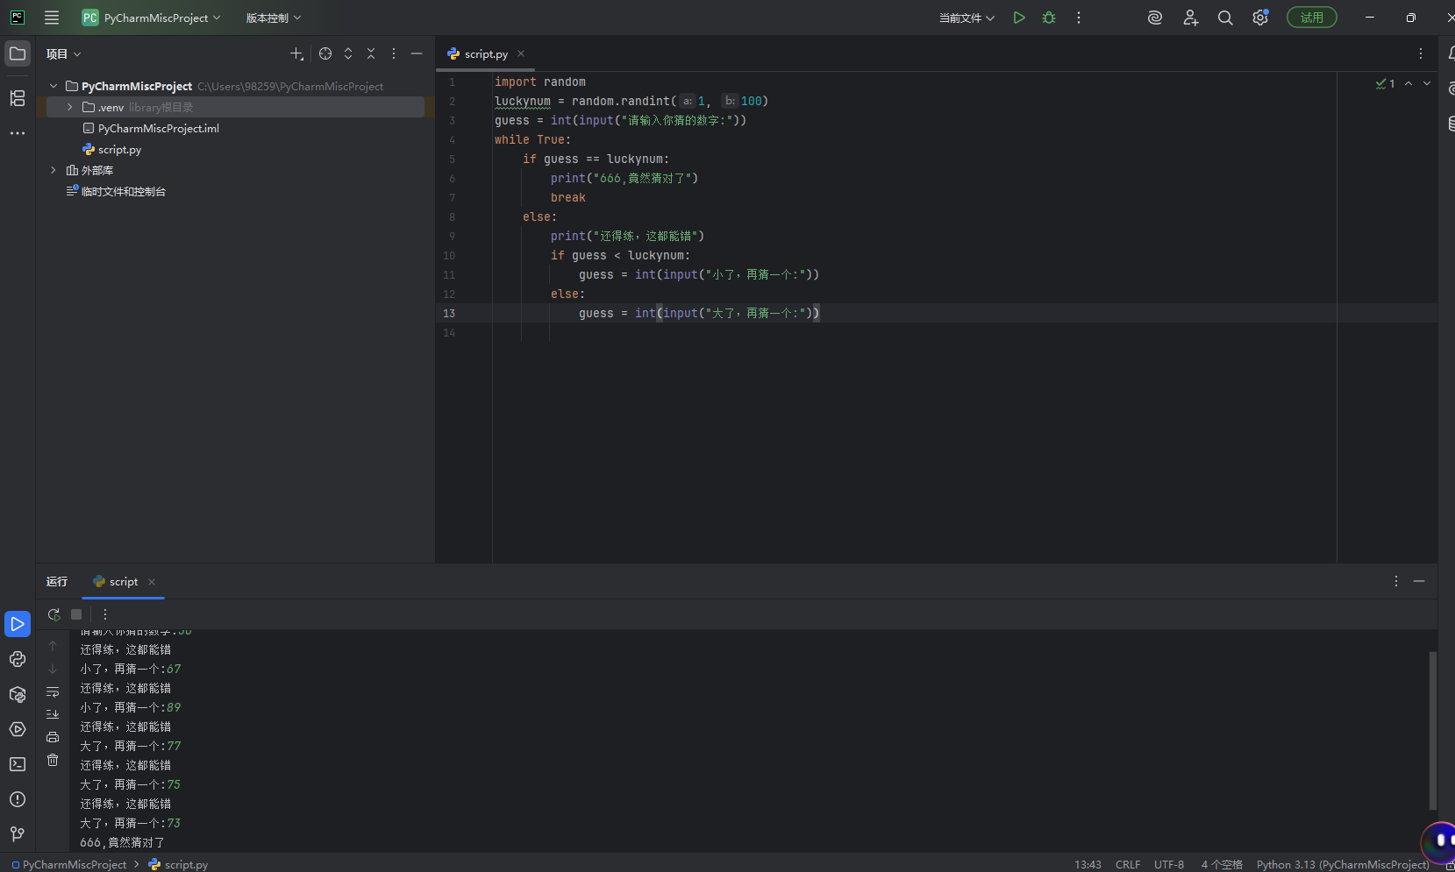Toggle the Project tool window folder icon

[x=18, y=53]
